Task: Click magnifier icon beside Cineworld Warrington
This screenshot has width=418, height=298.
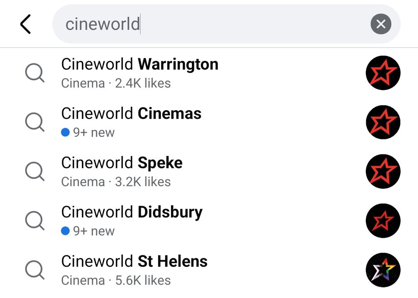Action: [34, 73]
